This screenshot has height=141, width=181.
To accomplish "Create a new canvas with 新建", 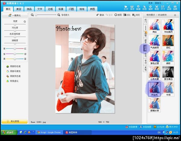I will [138, 8].
